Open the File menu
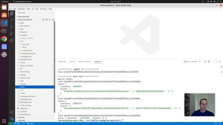 coord(10,9)
